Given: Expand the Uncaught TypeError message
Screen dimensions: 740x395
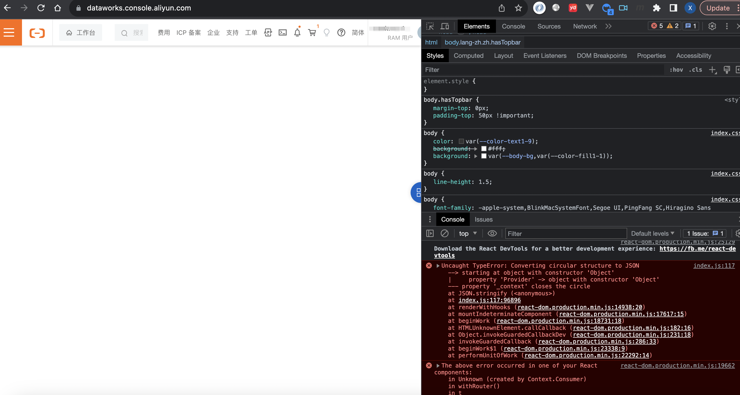Looking at the screenshot, I should click(438, 266).
